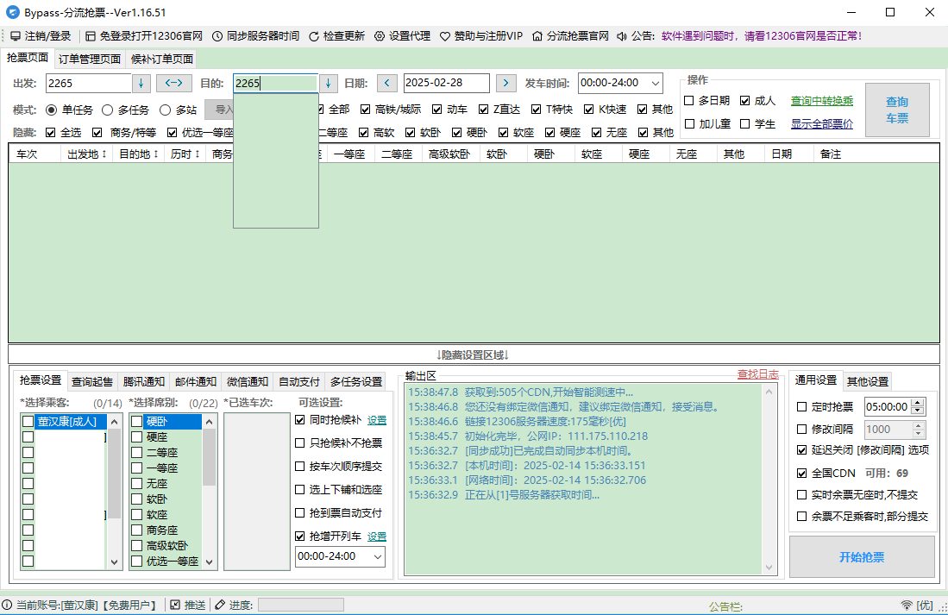
Task: Click the 查找日志 link above output area
Action: point(757,373)
